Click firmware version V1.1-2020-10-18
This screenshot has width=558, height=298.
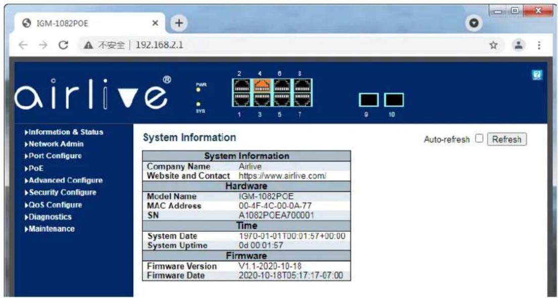point(270,266)
